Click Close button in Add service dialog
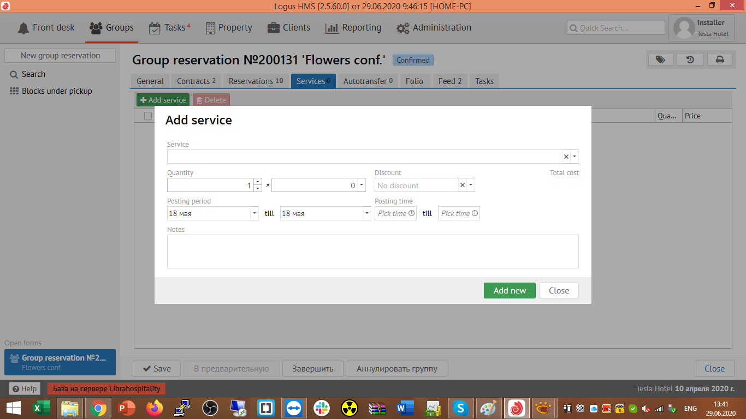 (x=559, y=291)
